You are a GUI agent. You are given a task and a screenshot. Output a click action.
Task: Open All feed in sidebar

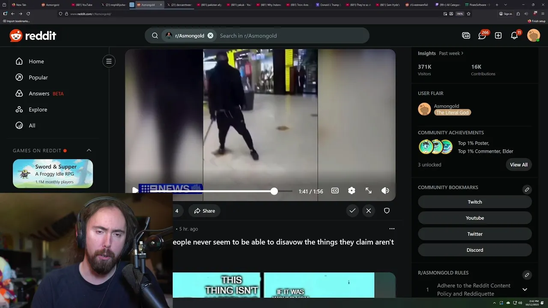(x=25, y=125)
